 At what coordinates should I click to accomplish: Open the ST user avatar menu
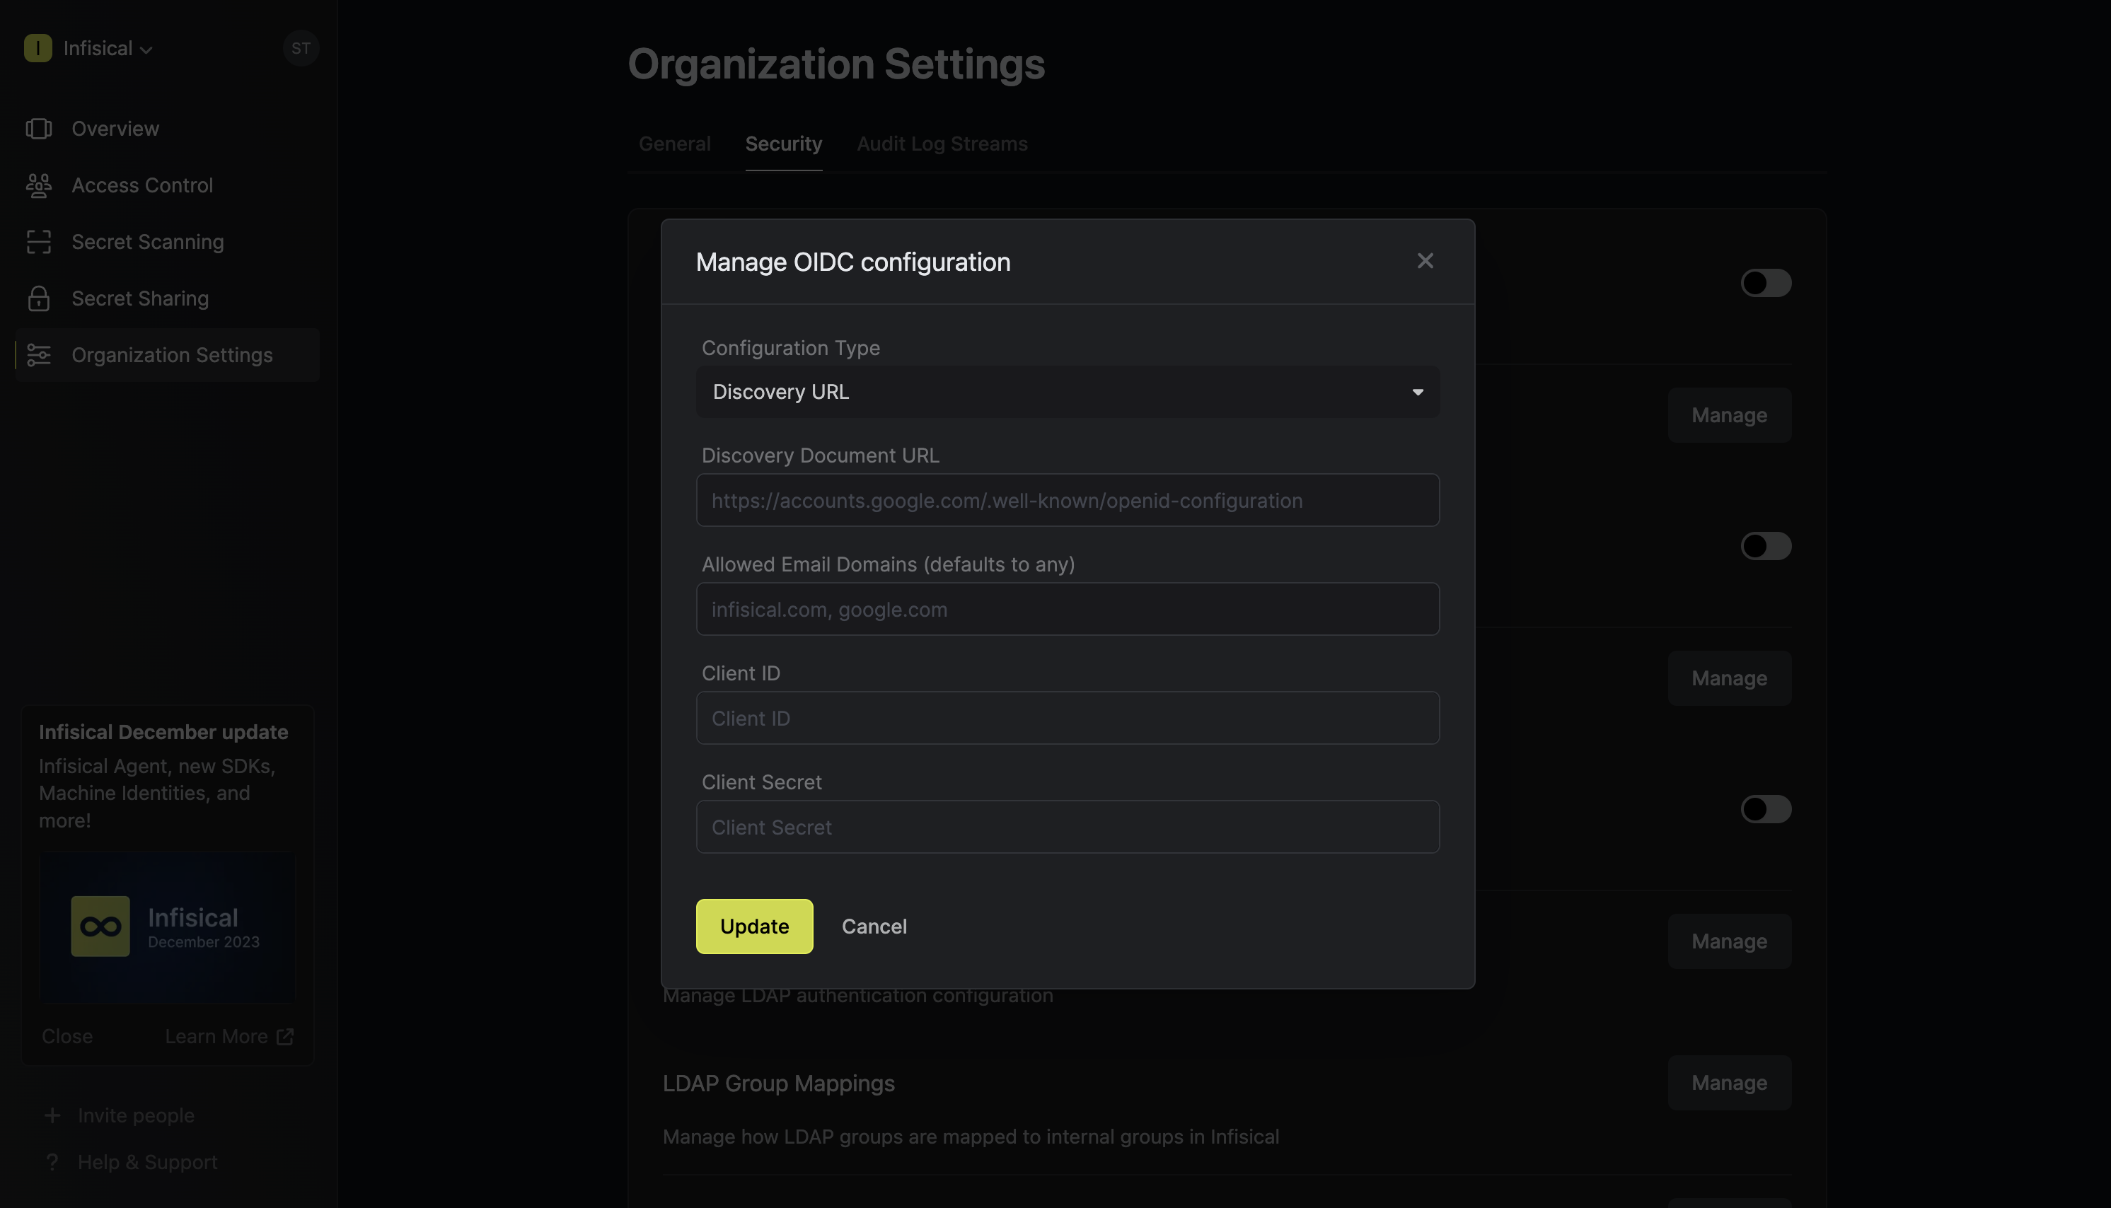pyautogui.click(x=301, y=48)
